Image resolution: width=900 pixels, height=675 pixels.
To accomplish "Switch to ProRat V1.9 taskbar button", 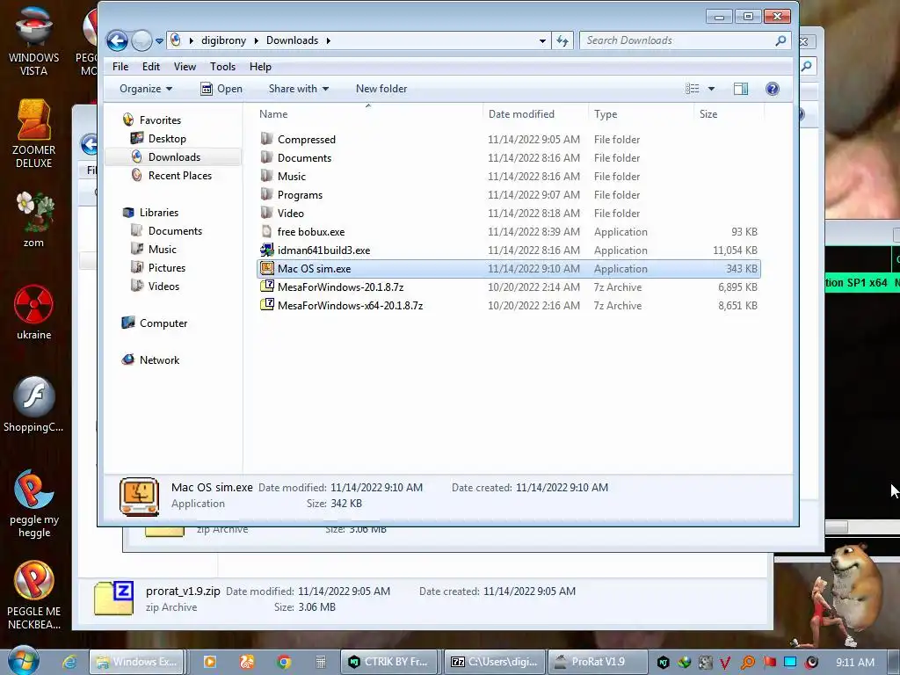I will pyautogui.click(x=598, y=662).
